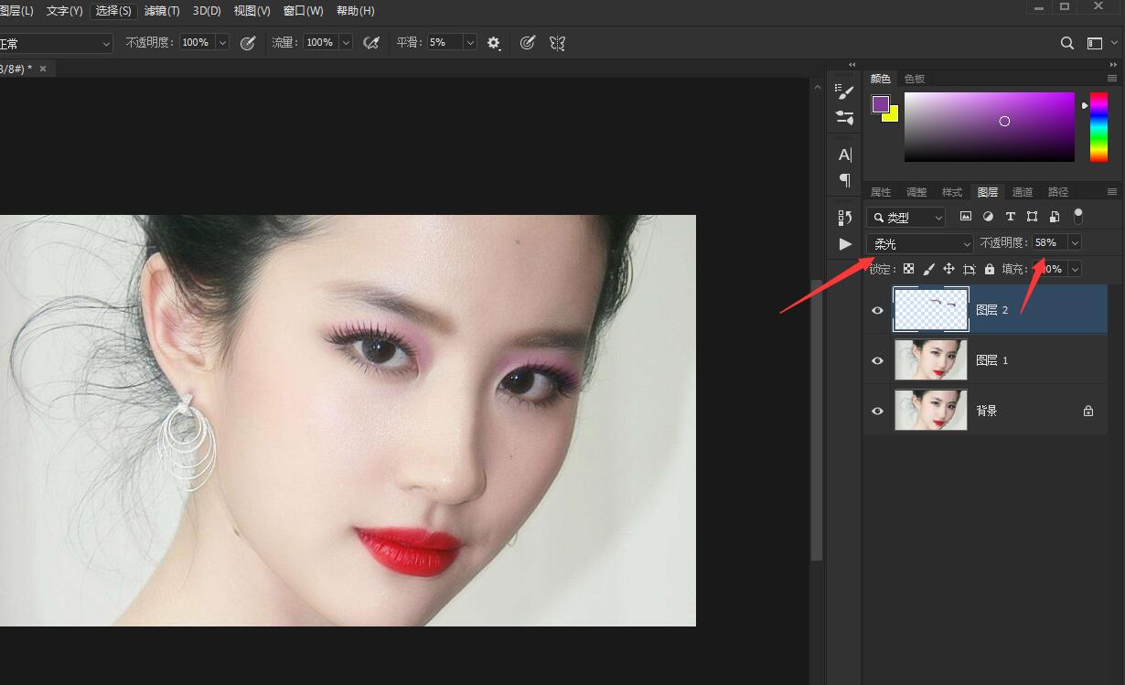This screenshot has width=1125, height=685.
Task: Enable airbrush mode in the brush options bar
Action: (x=371, y=42)
